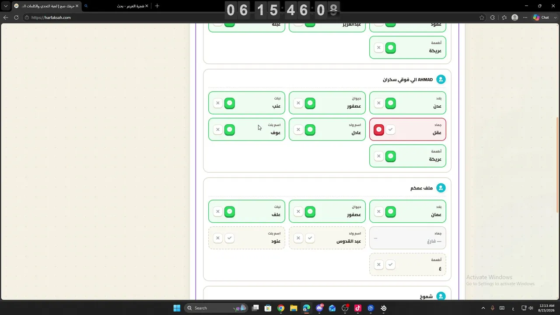Click the empty جماد فارغ field
Screen dimensions: 560x315
tap(408, 238)
